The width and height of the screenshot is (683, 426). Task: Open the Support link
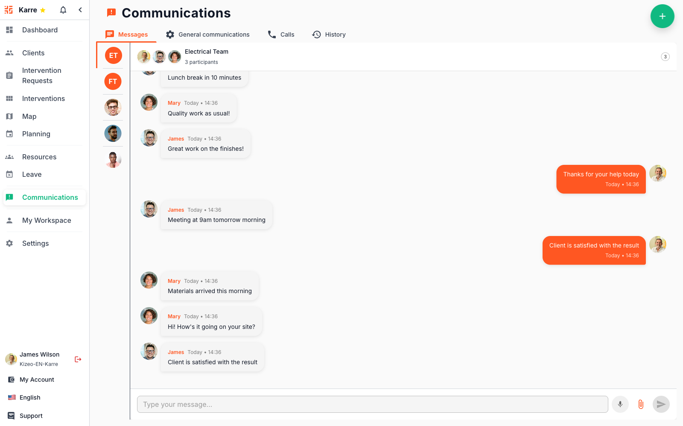pos(31,416)
